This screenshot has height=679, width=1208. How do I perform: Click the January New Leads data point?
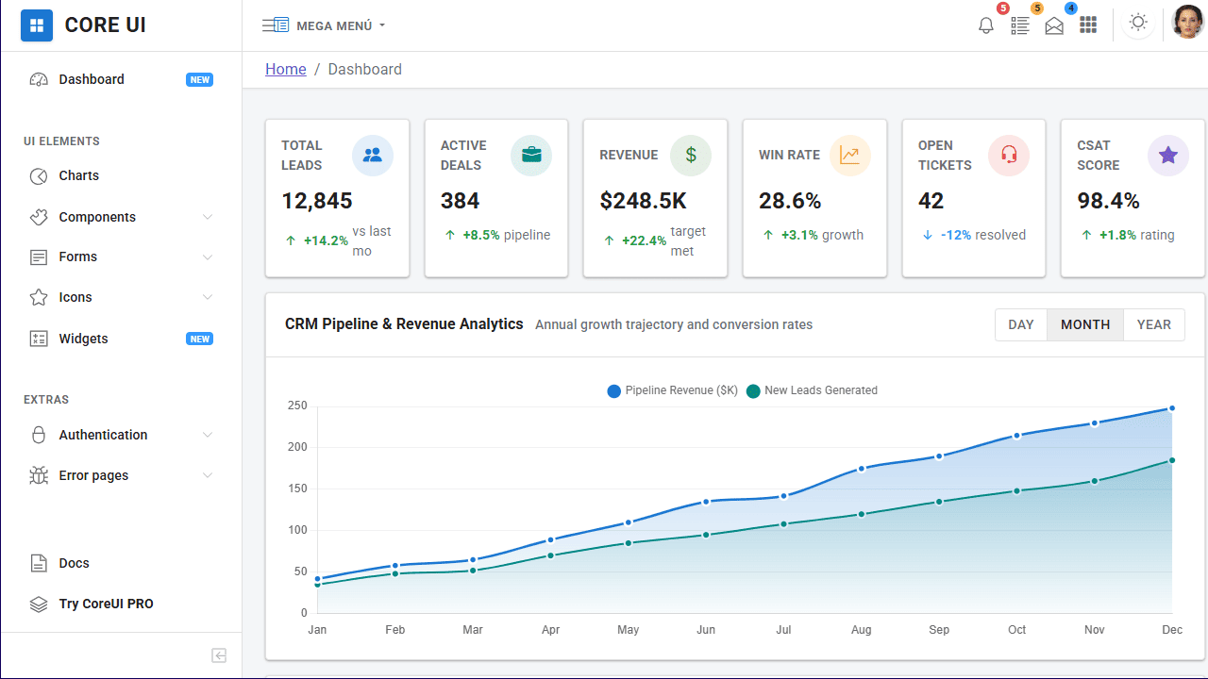[317, 585]
